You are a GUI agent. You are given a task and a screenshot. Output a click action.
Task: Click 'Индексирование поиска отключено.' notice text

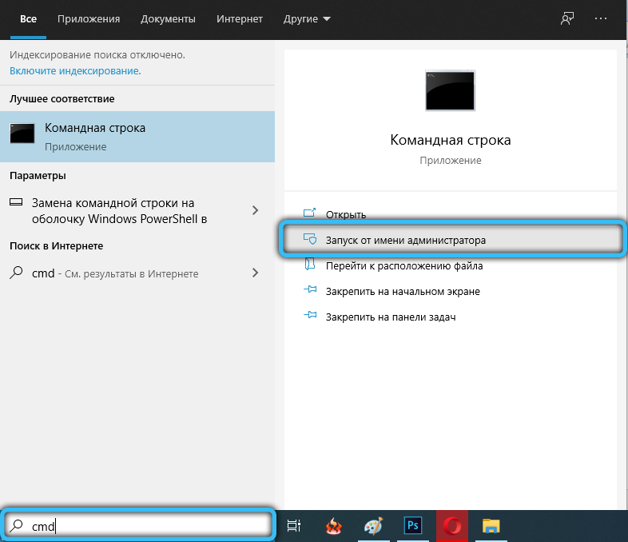click(x=97, y=54)
